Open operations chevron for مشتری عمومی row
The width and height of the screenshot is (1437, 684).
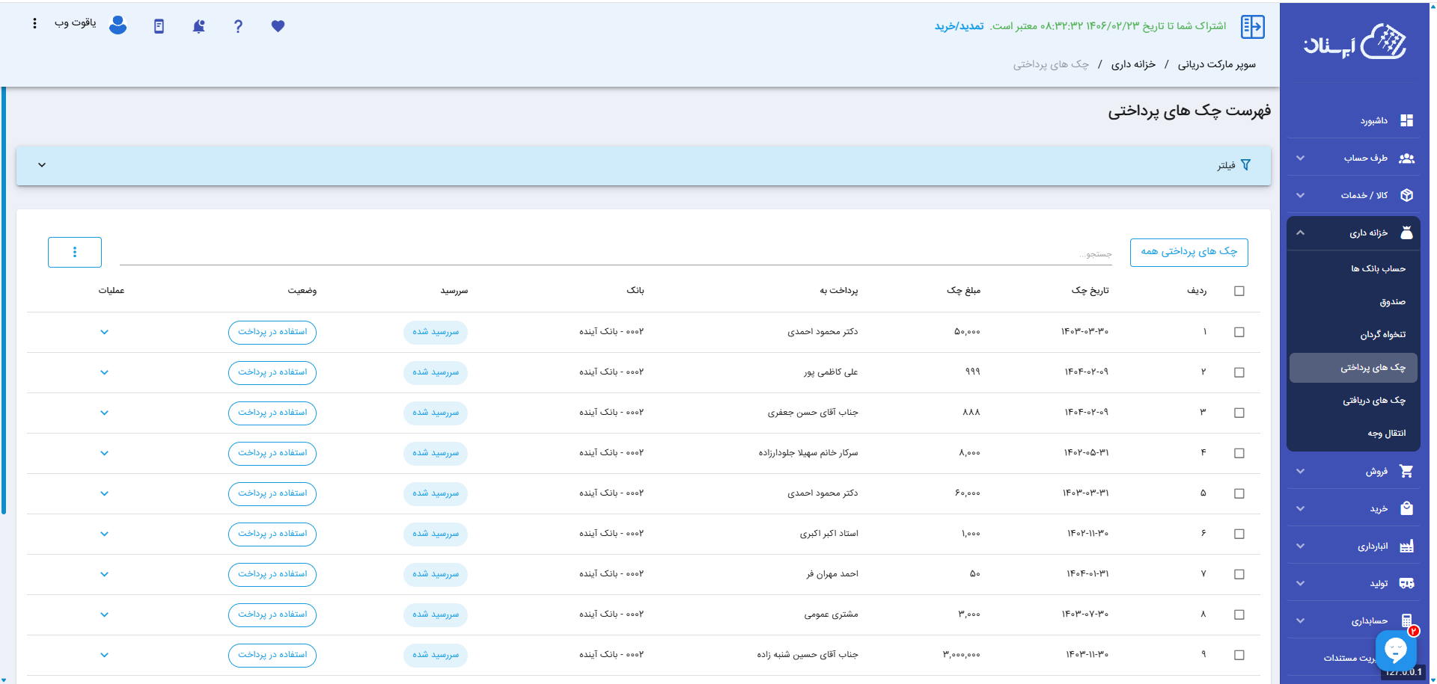[x=104, y=614]
